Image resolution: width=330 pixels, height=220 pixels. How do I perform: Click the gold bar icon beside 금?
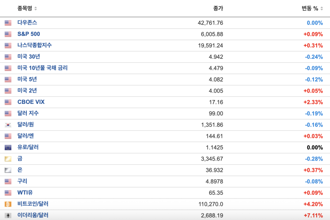(8, 159)
